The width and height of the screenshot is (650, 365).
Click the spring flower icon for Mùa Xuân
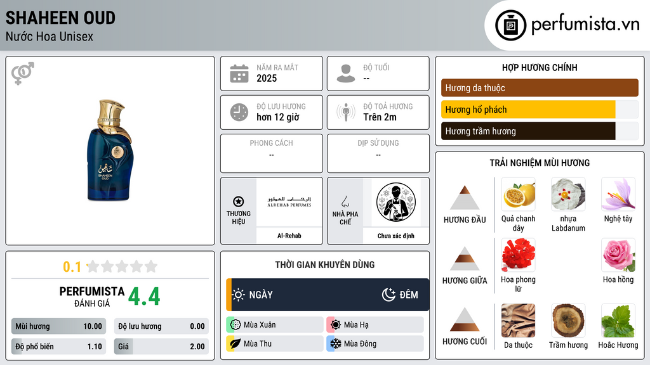pyautogui.click(x=235, y=325)
